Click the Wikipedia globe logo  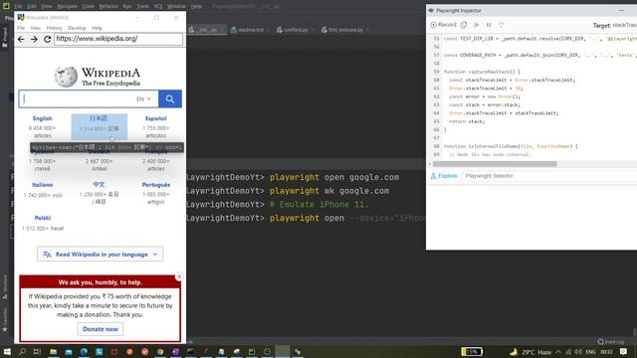pos(66,76)
